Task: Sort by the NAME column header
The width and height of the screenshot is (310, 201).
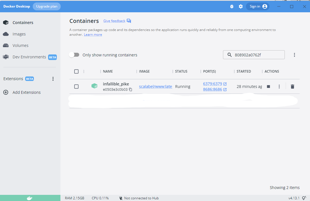Action: (108, 71)
